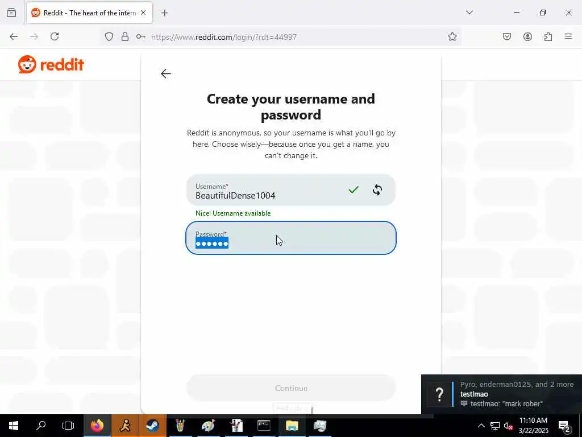Go forward one page in browser
Viewport: 582px width, 437px height.
(x=34, y=36)
